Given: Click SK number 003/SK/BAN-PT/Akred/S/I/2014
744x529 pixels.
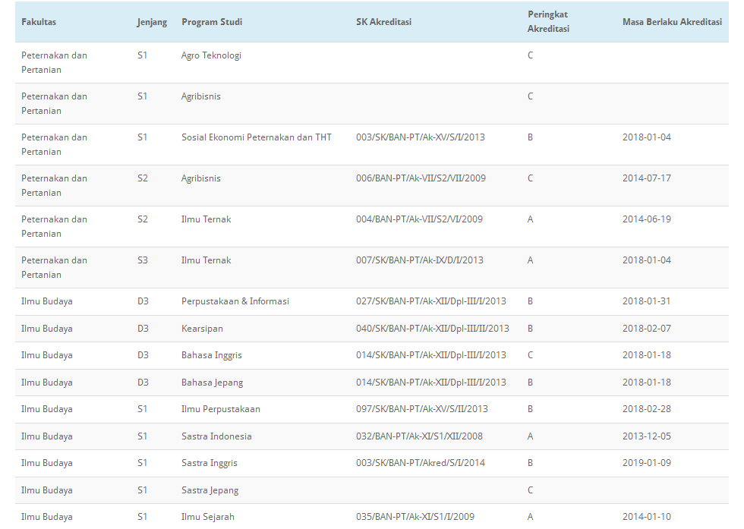Looking at the screenshot, I should [x=420, y=463].
